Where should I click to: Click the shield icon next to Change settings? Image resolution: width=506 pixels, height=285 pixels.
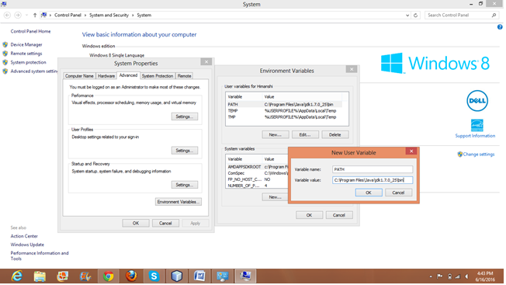[x=460, y=155]
